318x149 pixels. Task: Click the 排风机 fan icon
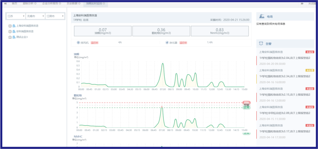(78, 43)
